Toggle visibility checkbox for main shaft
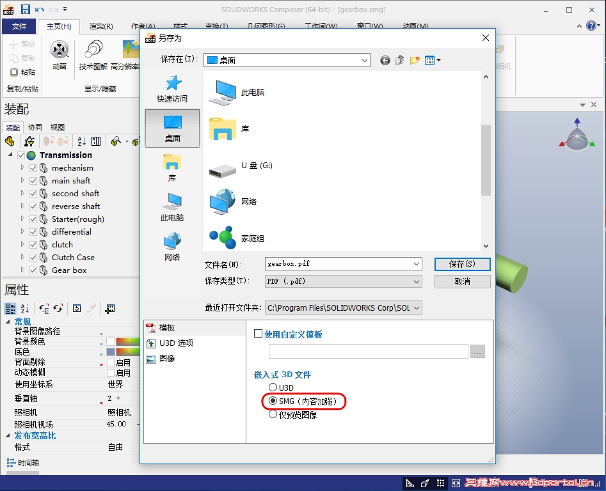The height and width of the screenshot is (491, 606). tap(33, 181)
